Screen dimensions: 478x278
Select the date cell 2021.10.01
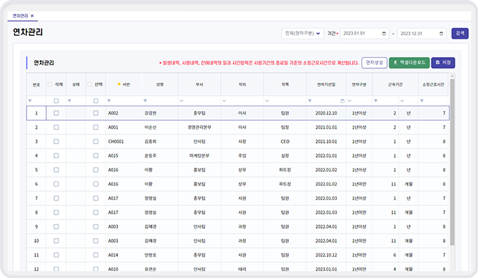tap(326, 141)
